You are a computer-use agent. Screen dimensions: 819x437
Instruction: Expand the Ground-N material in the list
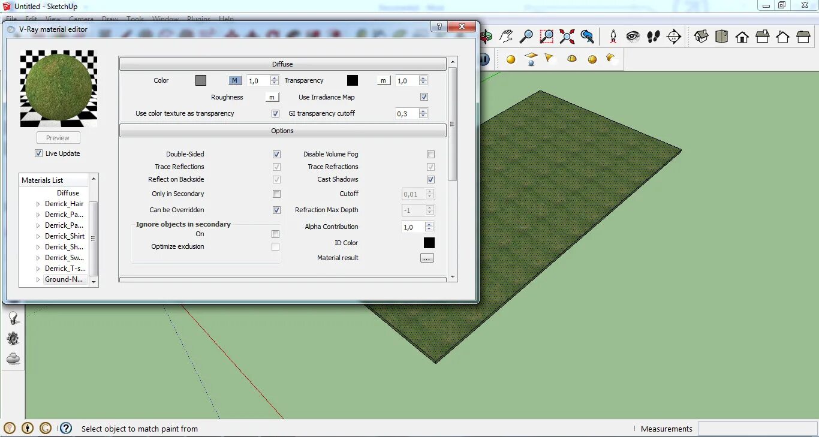tap(37, 279)
